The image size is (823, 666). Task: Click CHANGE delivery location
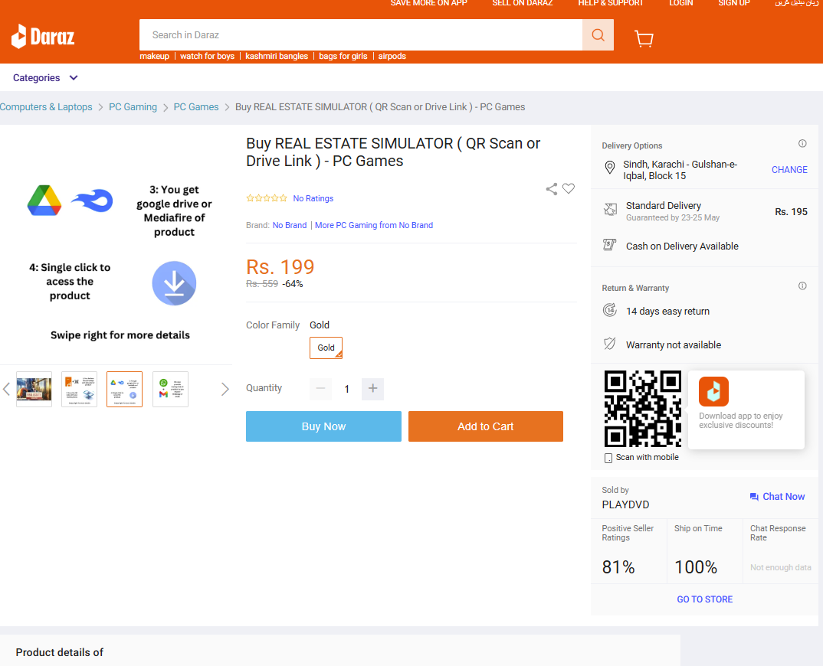(x=789, y=170)
